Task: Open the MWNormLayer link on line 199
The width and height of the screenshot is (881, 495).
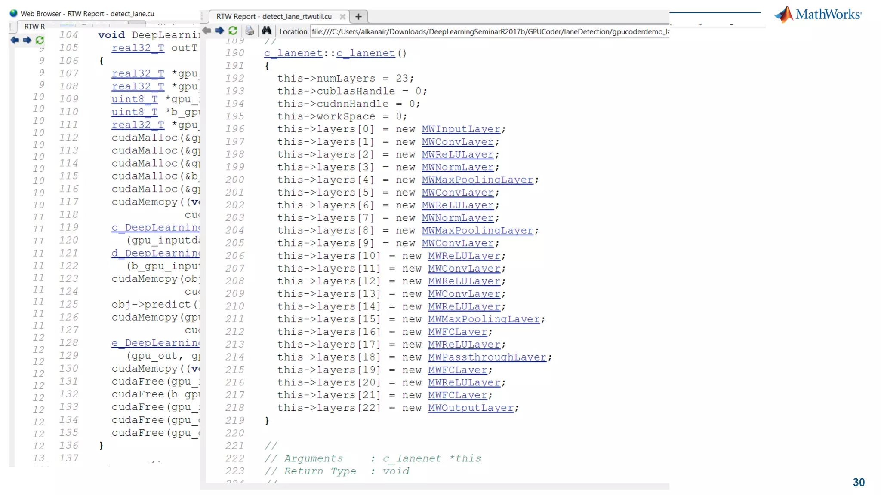Action: [x=457, y=167]
